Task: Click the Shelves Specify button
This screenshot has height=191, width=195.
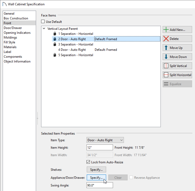Action: click(96, 169)
